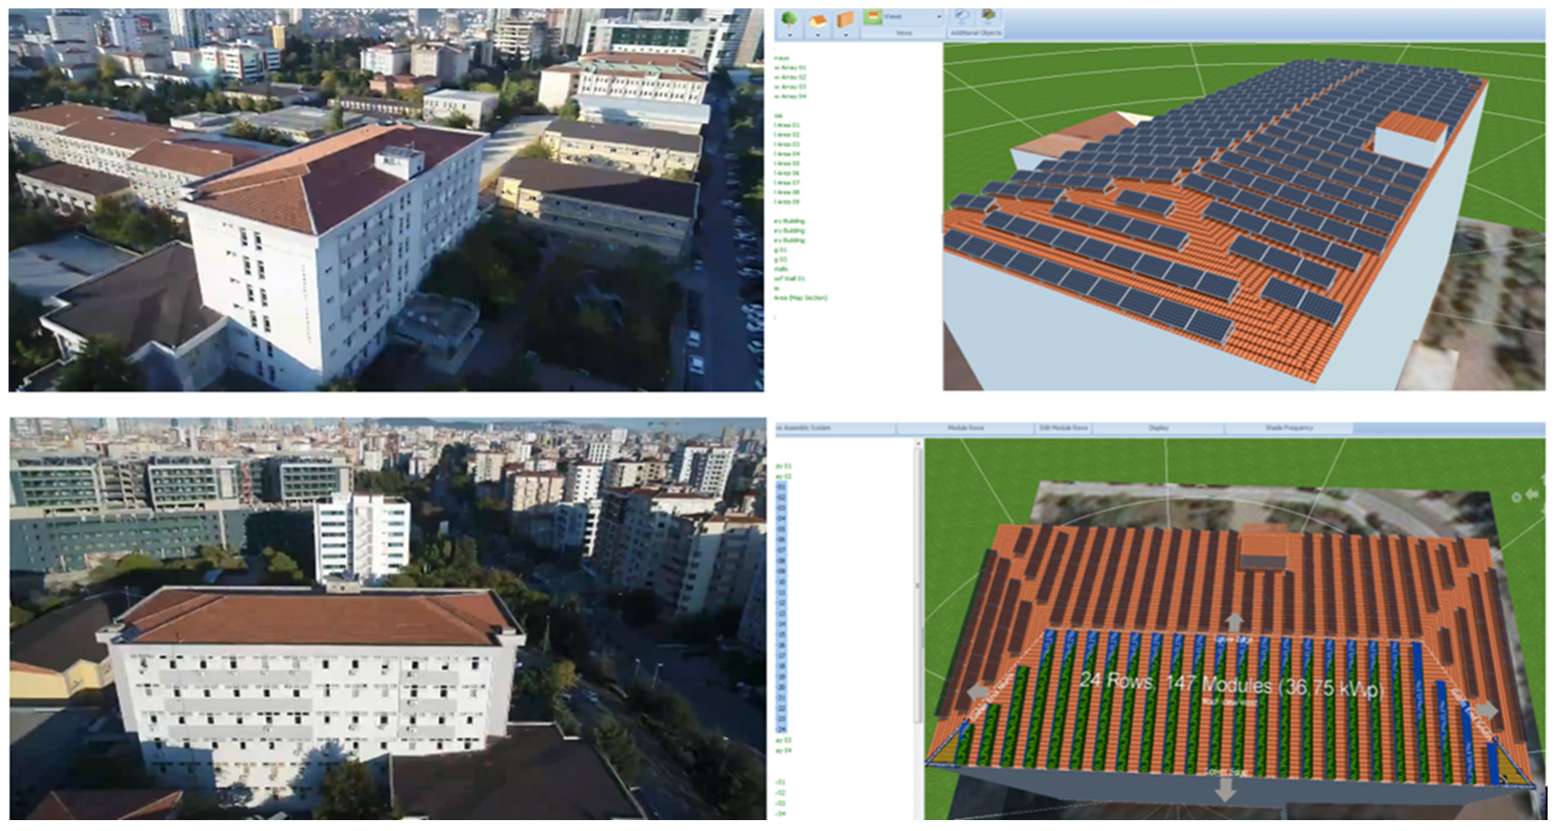
Task: Select 'Array 03' in the upper object tree
Action: tap(790, 87)
